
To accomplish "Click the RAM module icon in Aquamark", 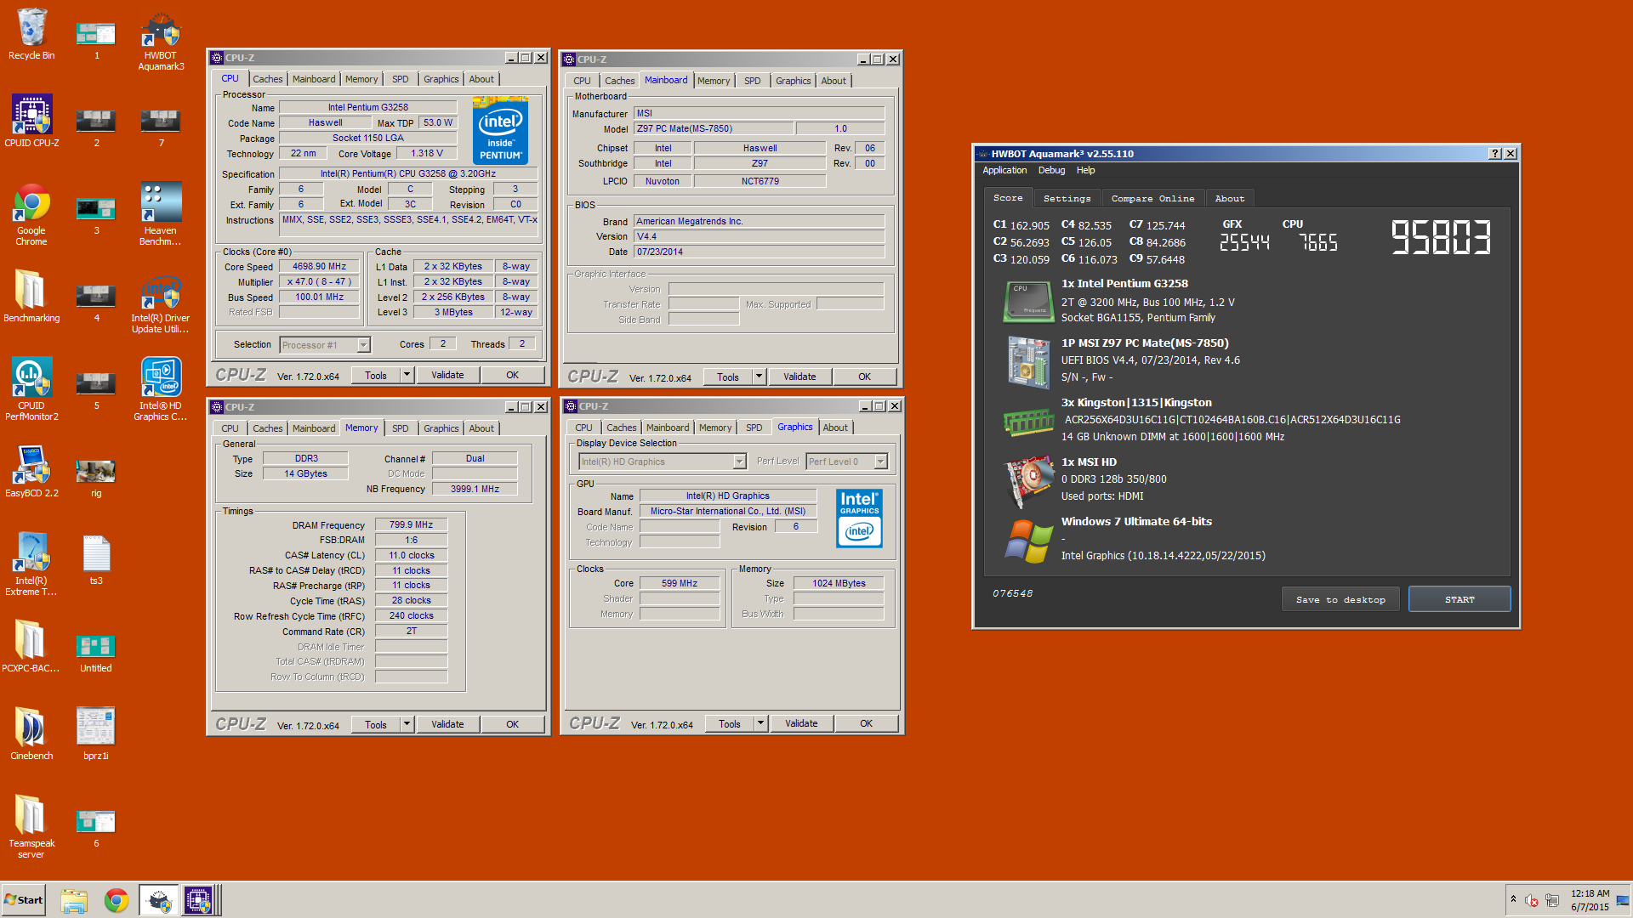I will coord(1027,421).
